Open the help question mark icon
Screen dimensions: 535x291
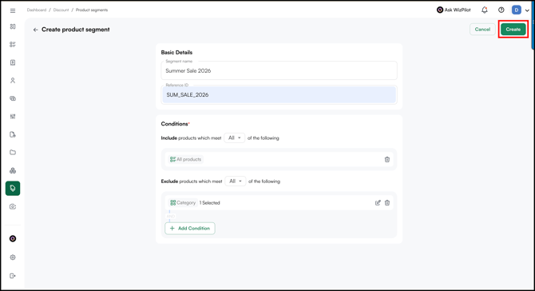pyautogui.click(x=501, y=10)
